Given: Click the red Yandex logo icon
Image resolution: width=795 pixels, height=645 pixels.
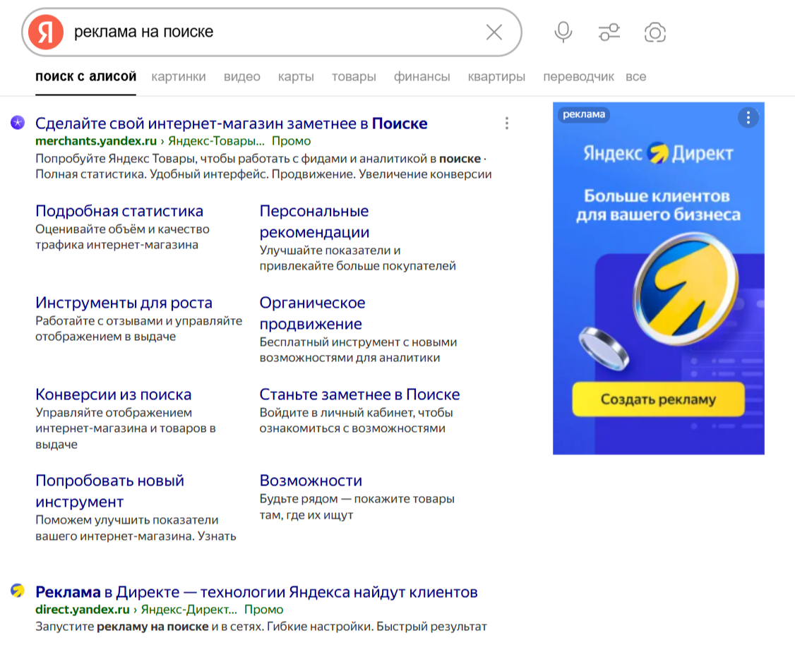Looking at the screenshot, I should [46, 32].
